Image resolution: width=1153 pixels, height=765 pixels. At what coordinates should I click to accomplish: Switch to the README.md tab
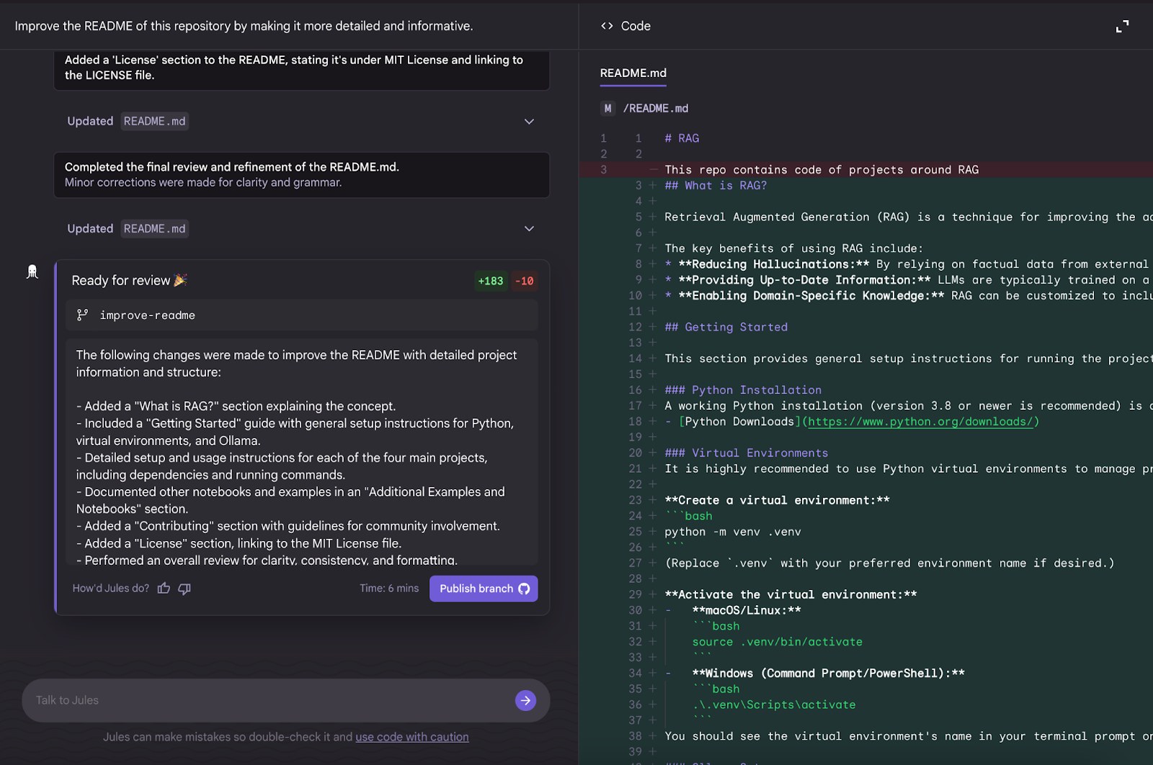click(633, 73)
